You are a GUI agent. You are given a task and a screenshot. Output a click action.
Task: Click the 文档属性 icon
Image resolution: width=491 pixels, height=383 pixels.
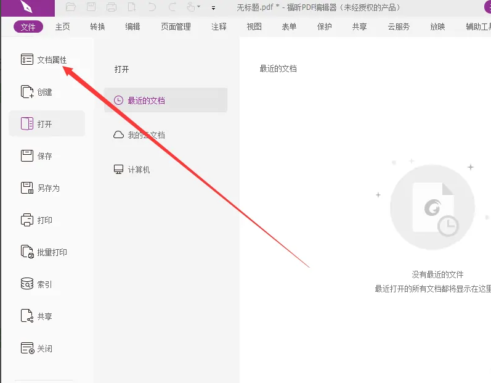pos(27,59)
